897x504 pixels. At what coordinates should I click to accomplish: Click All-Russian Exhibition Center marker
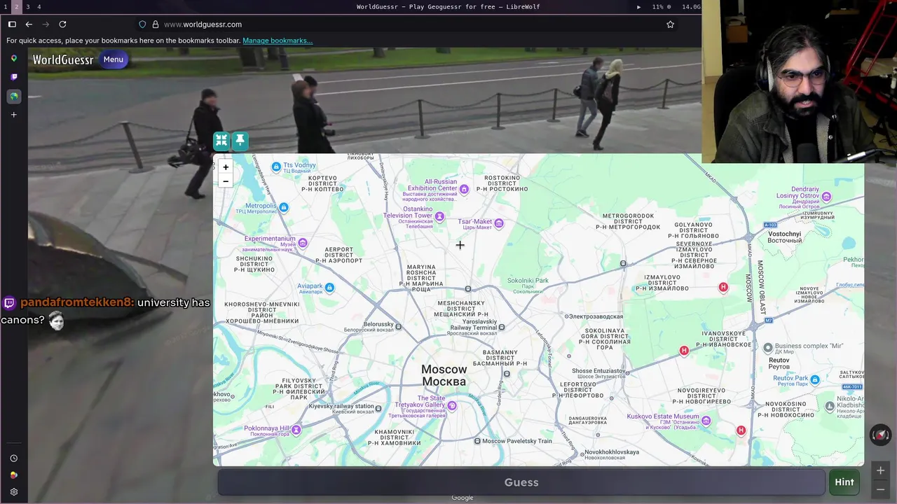click(464, 189)
